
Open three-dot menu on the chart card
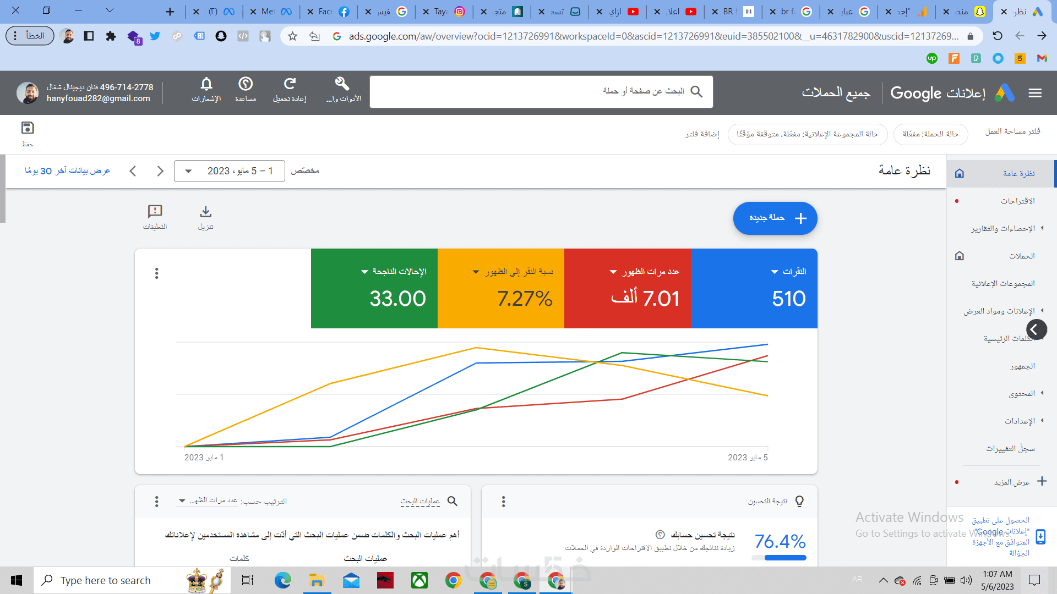click(157, 273)
